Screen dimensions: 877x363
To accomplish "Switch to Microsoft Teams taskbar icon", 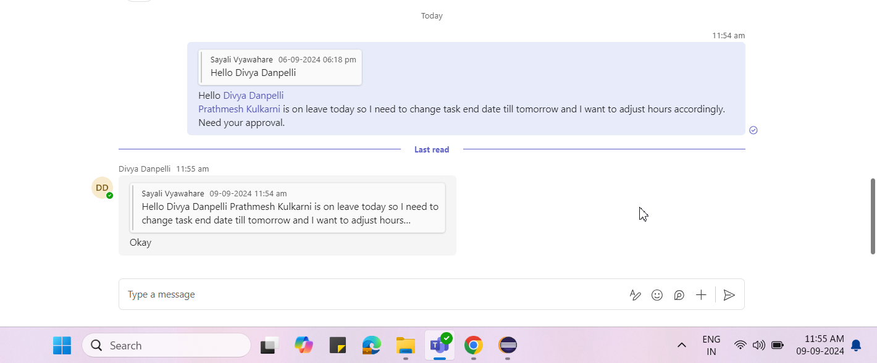I will point(440,345).
